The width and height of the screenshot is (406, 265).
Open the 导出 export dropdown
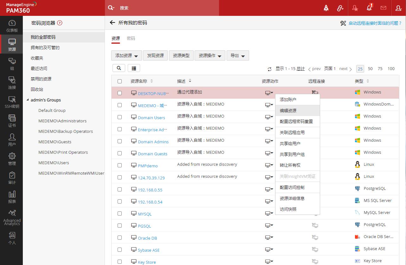tap(237, 55)
